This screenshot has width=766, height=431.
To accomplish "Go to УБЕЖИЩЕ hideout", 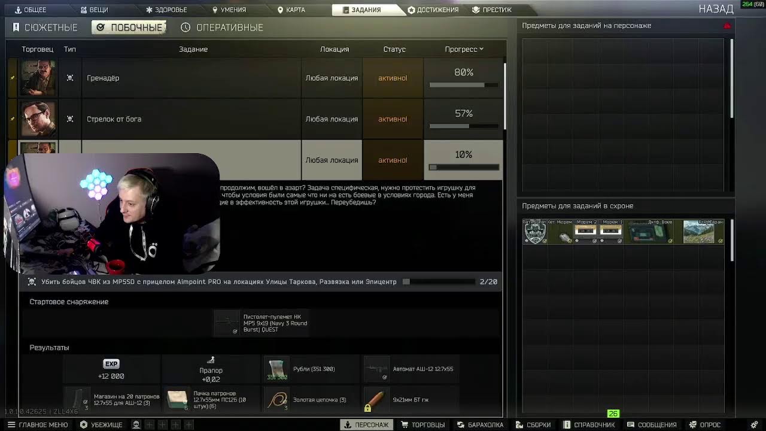I will (x=101, y=424).
